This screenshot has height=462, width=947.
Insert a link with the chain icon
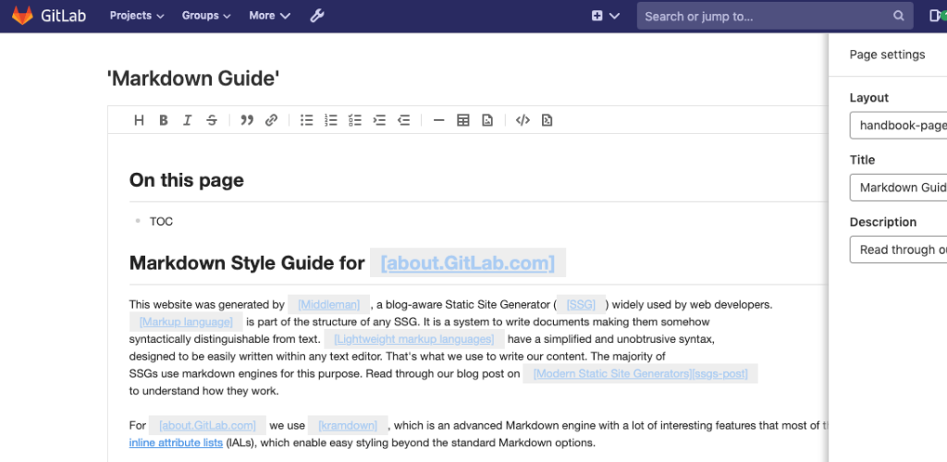tap(271, 120)
